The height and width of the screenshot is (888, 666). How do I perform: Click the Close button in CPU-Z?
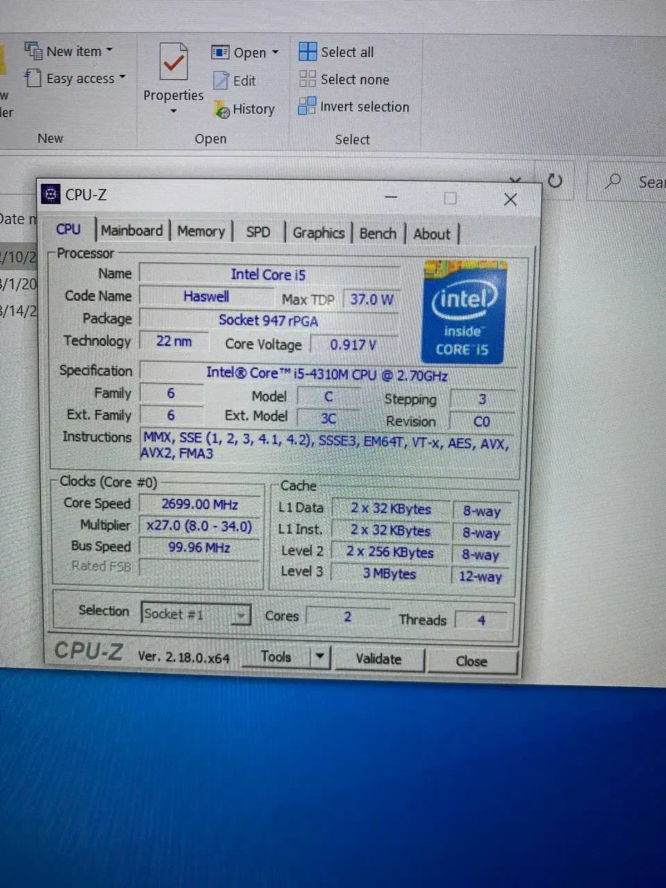[x=472, y=661]
